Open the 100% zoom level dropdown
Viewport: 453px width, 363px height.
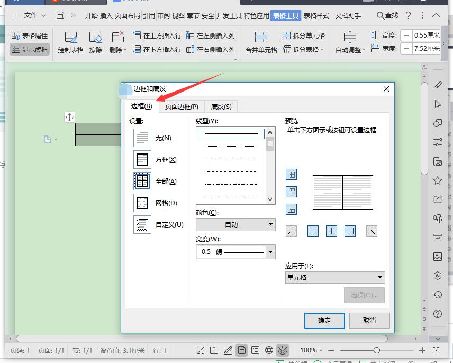click(311, 350)
